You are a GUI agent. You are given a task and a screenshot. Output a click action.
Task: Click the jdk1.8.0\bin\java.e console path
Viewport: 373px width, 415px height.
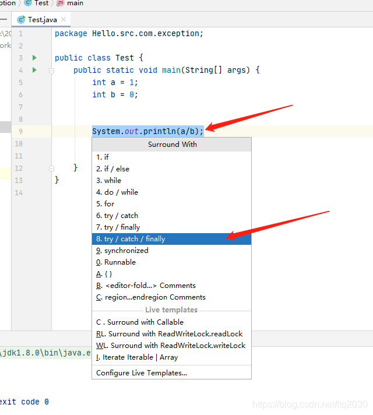tap(45, 353)
